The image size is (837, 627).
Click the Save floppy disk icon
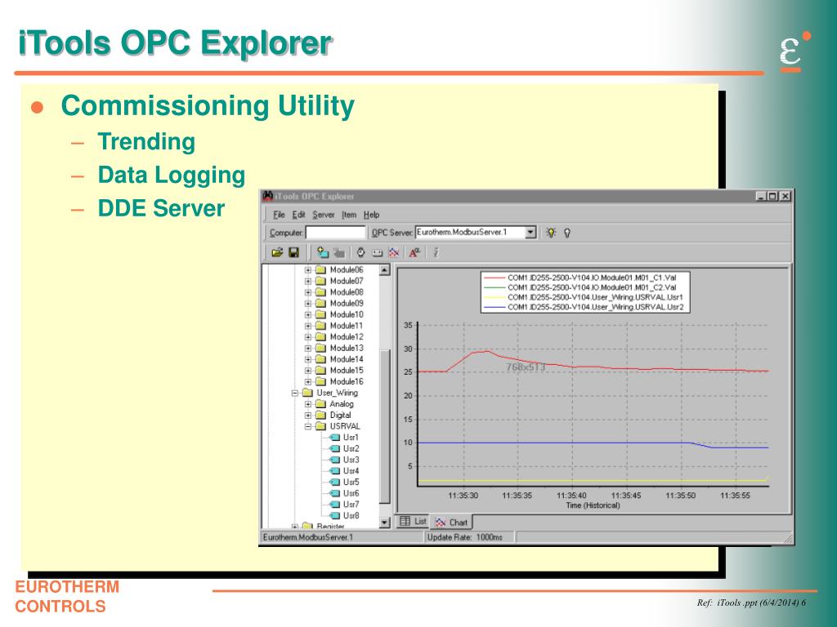tap(293, 252)
